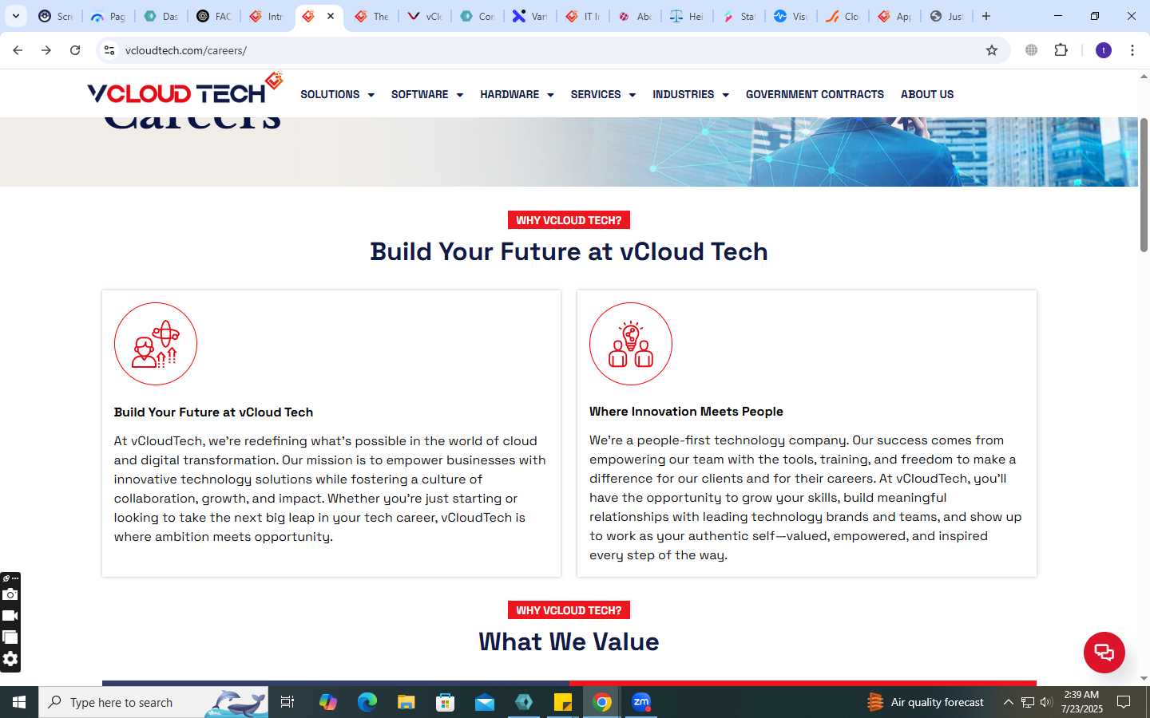
Task: Click 'Where Innovation Meets People' heading
Action: [x=686, y=412]
